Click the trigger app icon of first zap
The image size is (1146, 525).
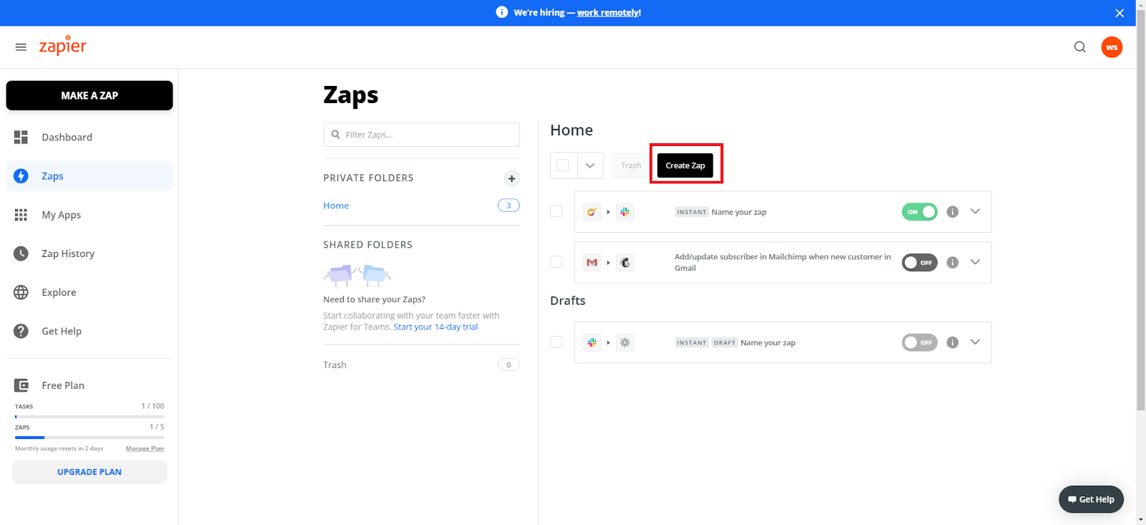tap(592, 212)
